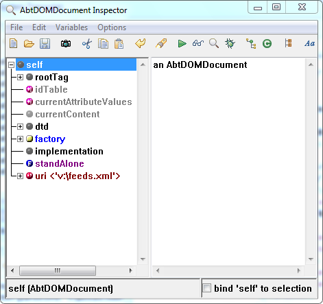Click the eyeglasses inspect icon
The image size is (323, 304).
click(198, 43)
